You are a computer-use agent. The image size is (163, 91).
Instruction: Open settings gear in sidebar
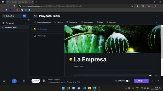point(24,81)
